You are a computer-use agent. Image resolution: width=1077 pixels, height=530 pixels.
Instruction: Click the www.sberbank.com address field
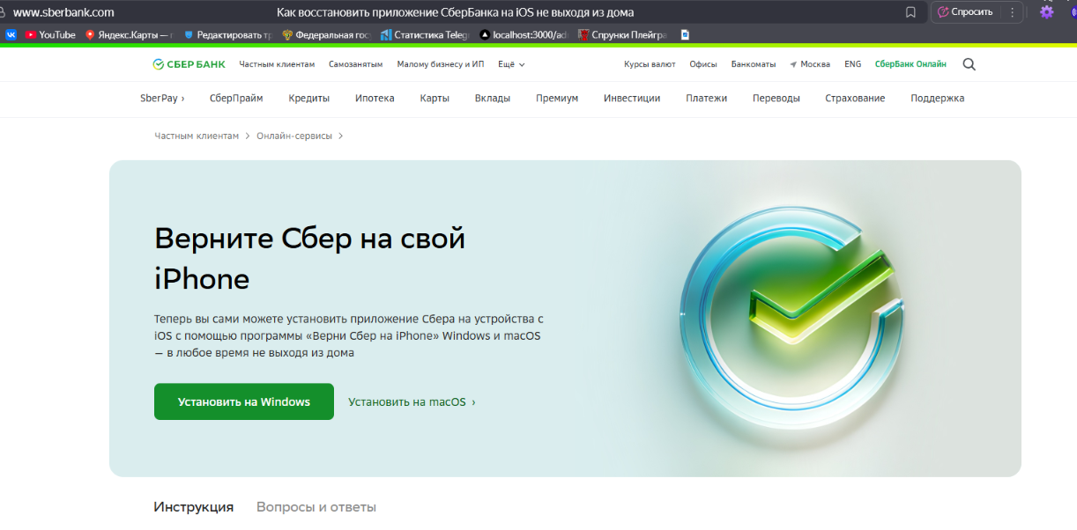pyautogui.click(x=63, y=12)
